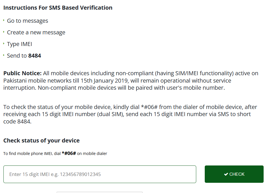273x193 pixels.
Task: Click the 'Type IMEI' instruction text
Action: [20, 44]
